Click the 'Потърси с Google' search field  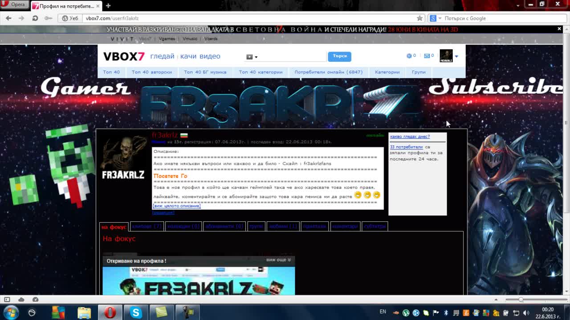tap(503, 18)
